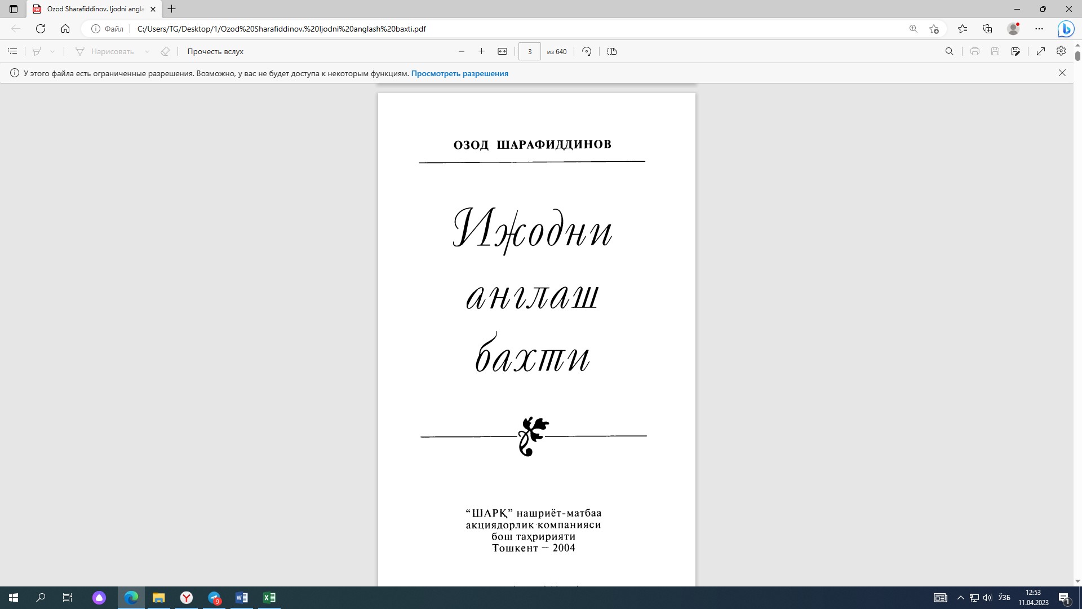Print the PDF document
1082x609 pixels.
click(x=975, y=51)
